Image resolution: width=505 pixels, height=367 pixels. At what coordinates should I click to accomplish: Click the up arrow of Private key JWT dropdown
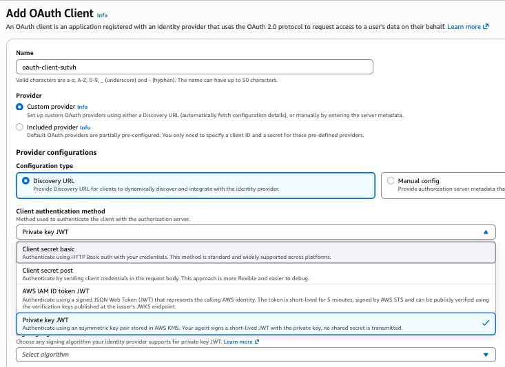(x=486, y=232)
